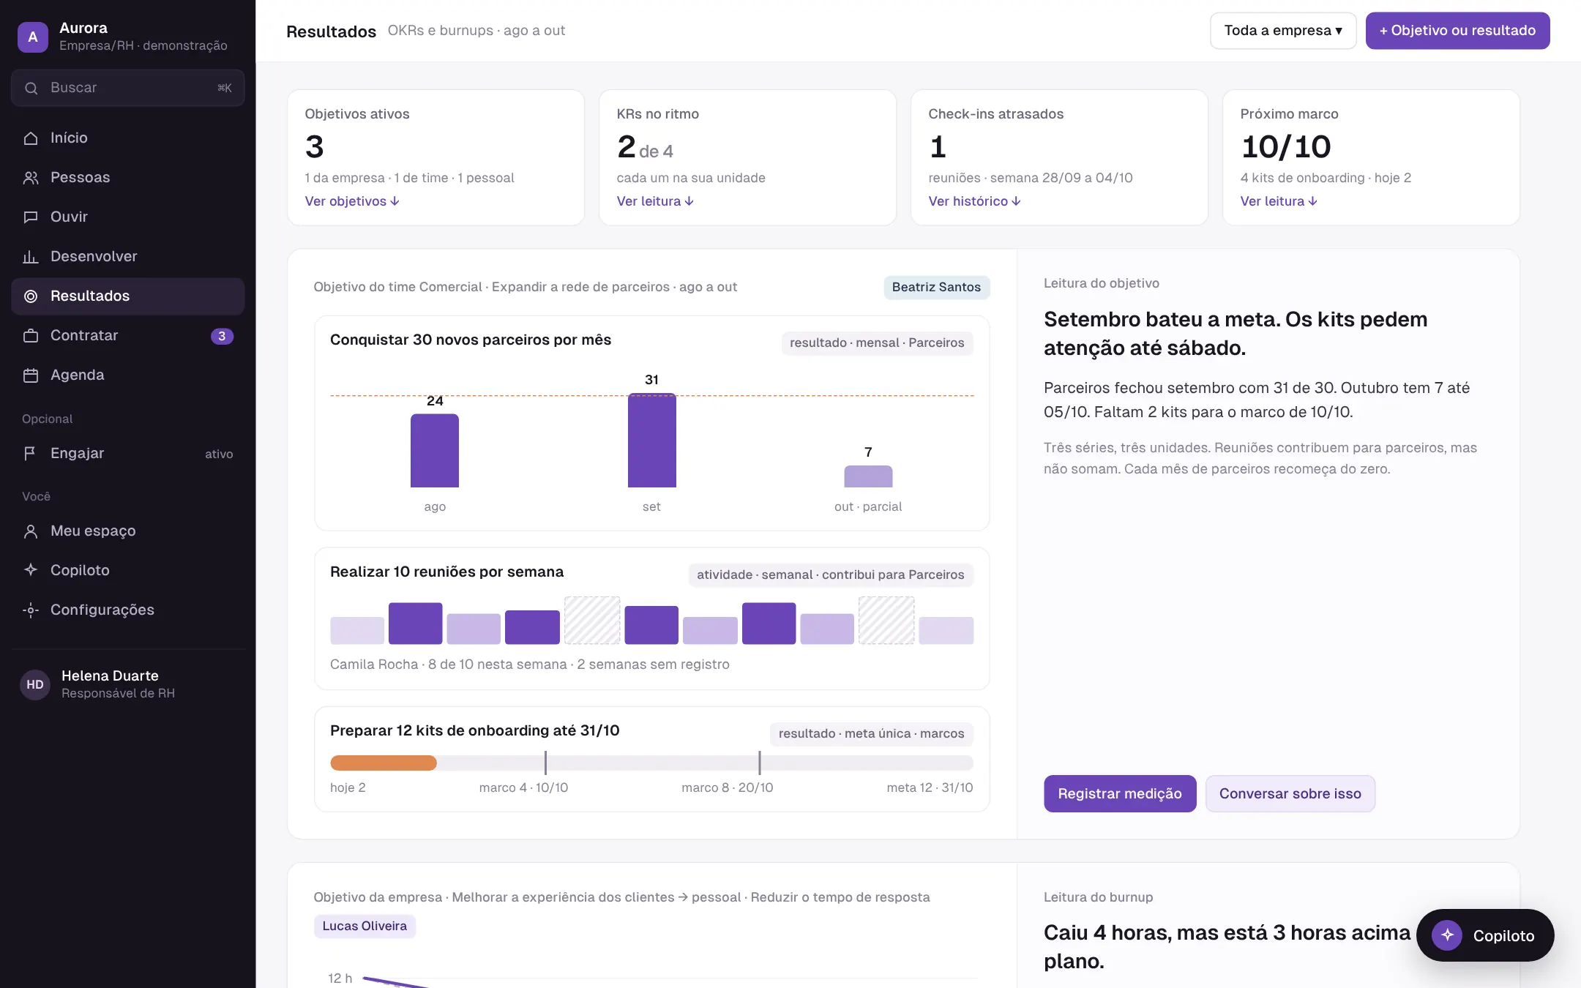
Task: Select Agenda in the sidebar
Action: 127,375
